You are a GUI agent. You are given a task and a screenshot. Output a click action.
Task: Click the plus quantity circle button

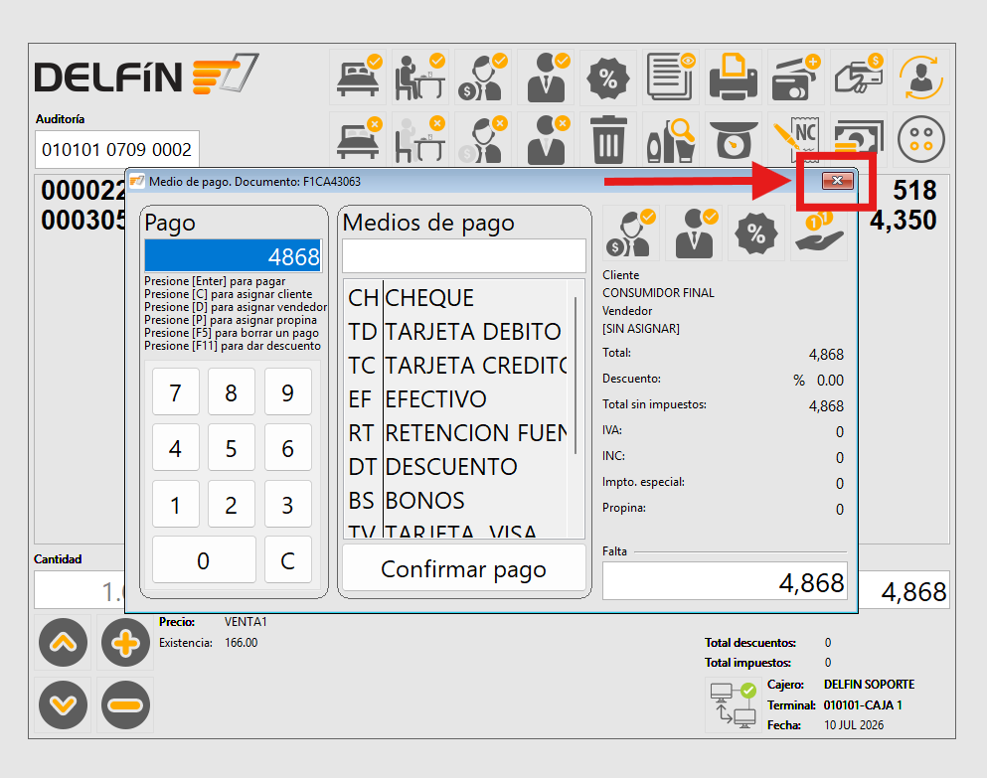125,643
